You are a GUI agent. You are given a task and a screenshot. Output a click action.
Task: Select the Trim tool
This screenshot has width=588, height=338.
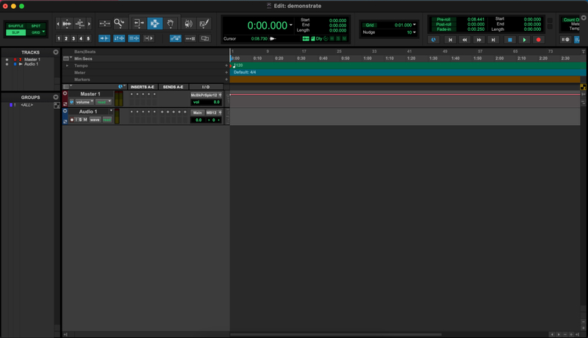click(x=138, y=24)
